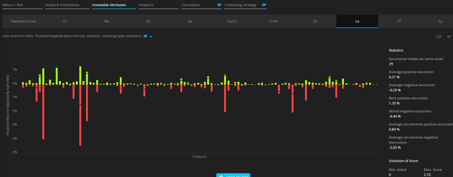Open the Loss Aversion help graduation cap icon
The width and height of the screenshot is (453, 177).
(145, 36)
